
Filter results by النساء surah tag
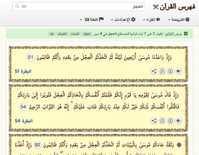point(75,34)
